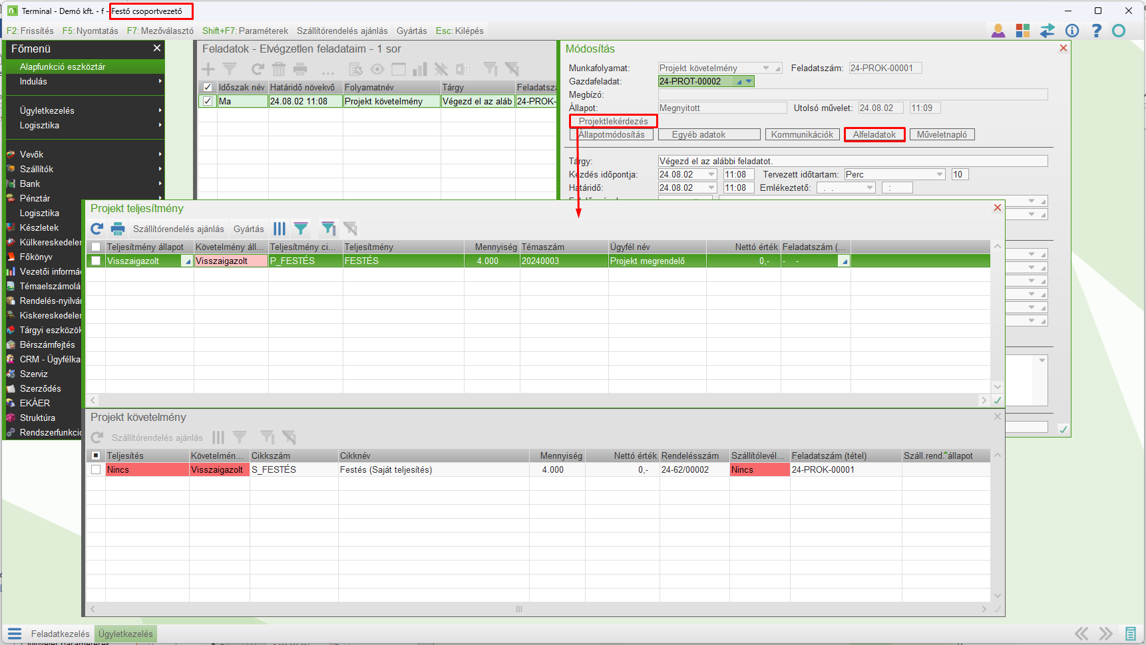Confirm with green checkmark in Módosítás panel
The width and height of the screenshot is (1146, 645).
point(1063,430)
